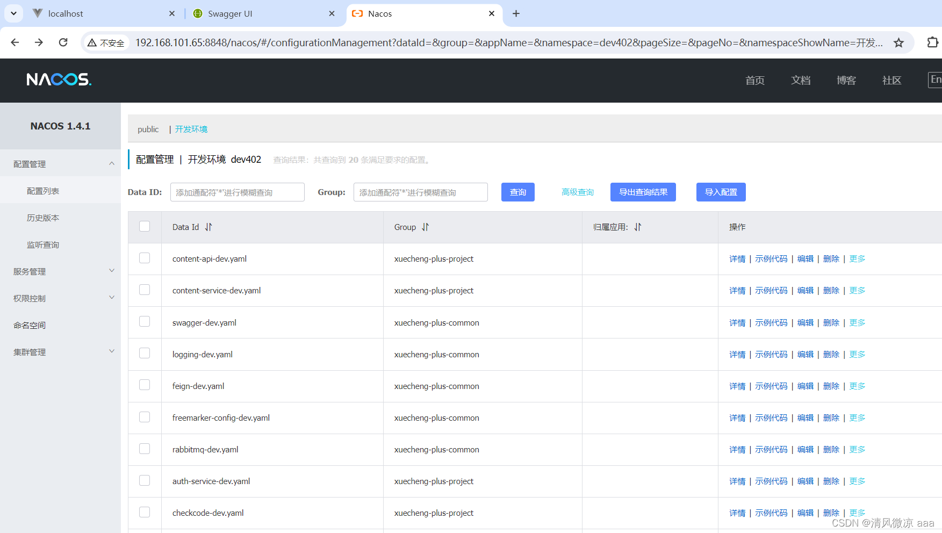Check the content-api-dev.yaml row checkbox
The height and width of the screenshot is (533, 942).
click(x=145, y=258)
